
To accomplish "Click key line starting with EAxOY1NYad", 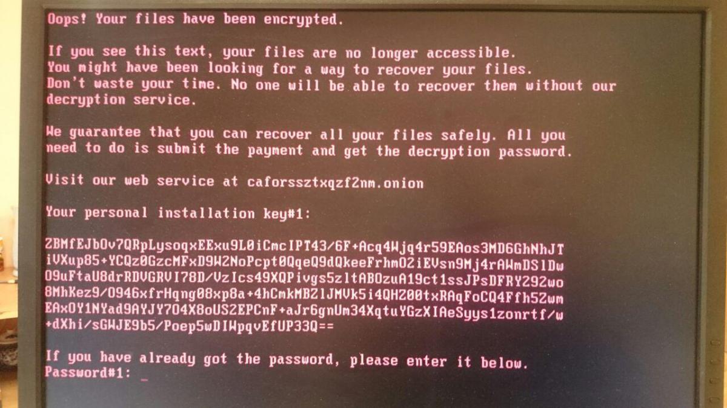I will tap(305, 313).
